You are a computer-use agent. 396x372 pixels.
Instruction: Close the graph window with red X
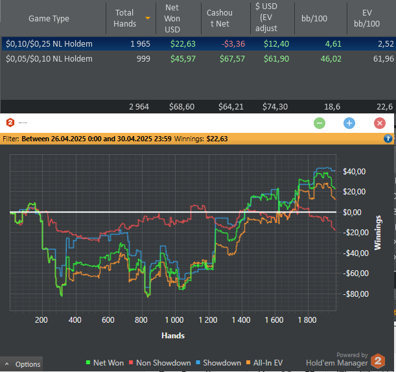click(x=380, y=123)
